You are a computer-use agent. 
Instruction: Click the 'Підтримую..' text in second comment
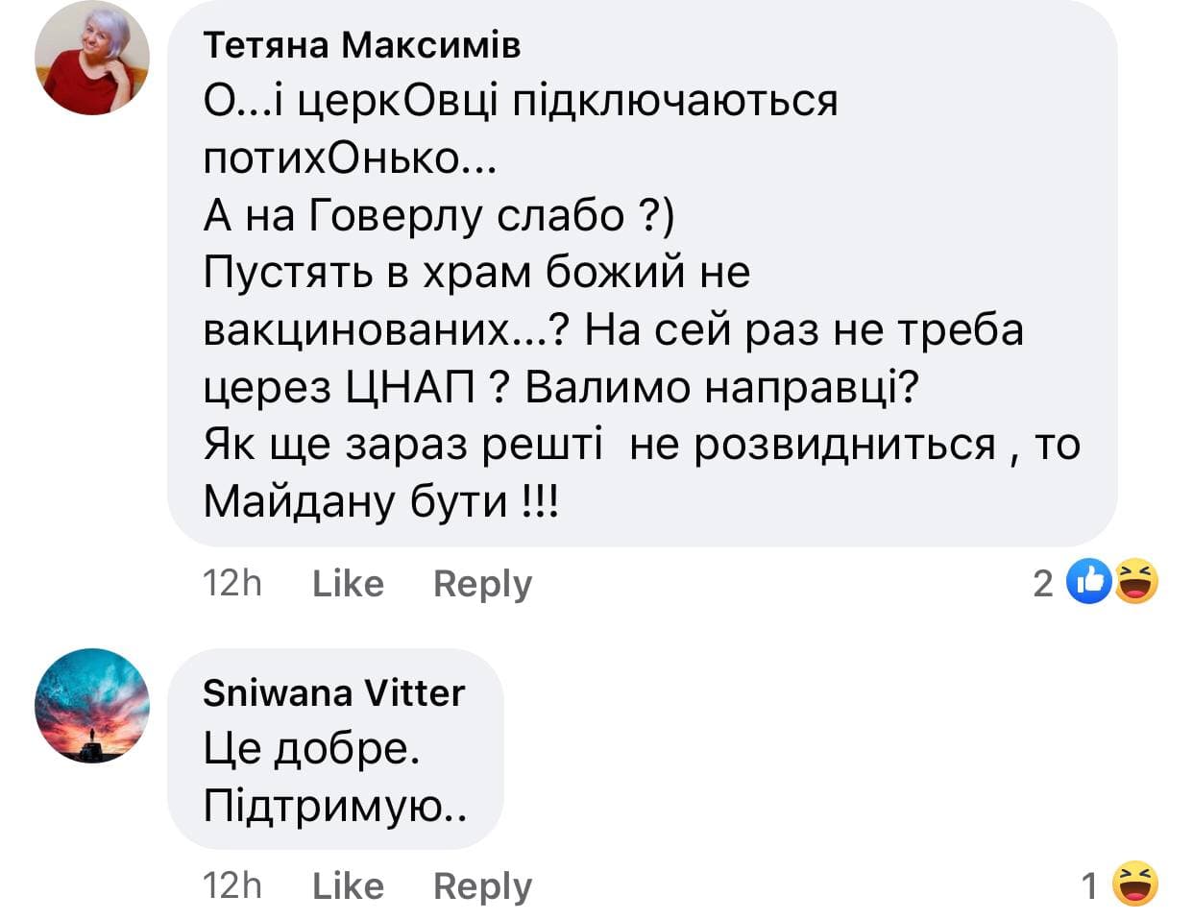(334, 807)
